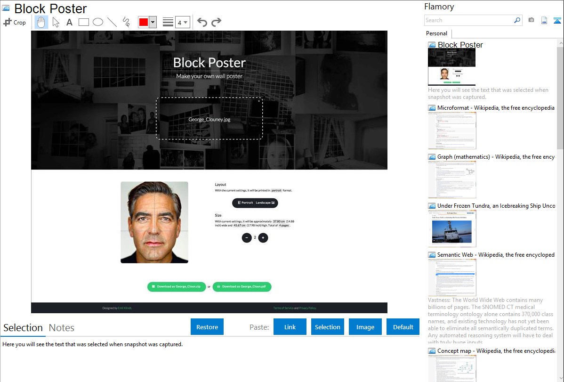Click the blue collapse-to-top icon
The image size is (564, 382).
click(557, 20)
